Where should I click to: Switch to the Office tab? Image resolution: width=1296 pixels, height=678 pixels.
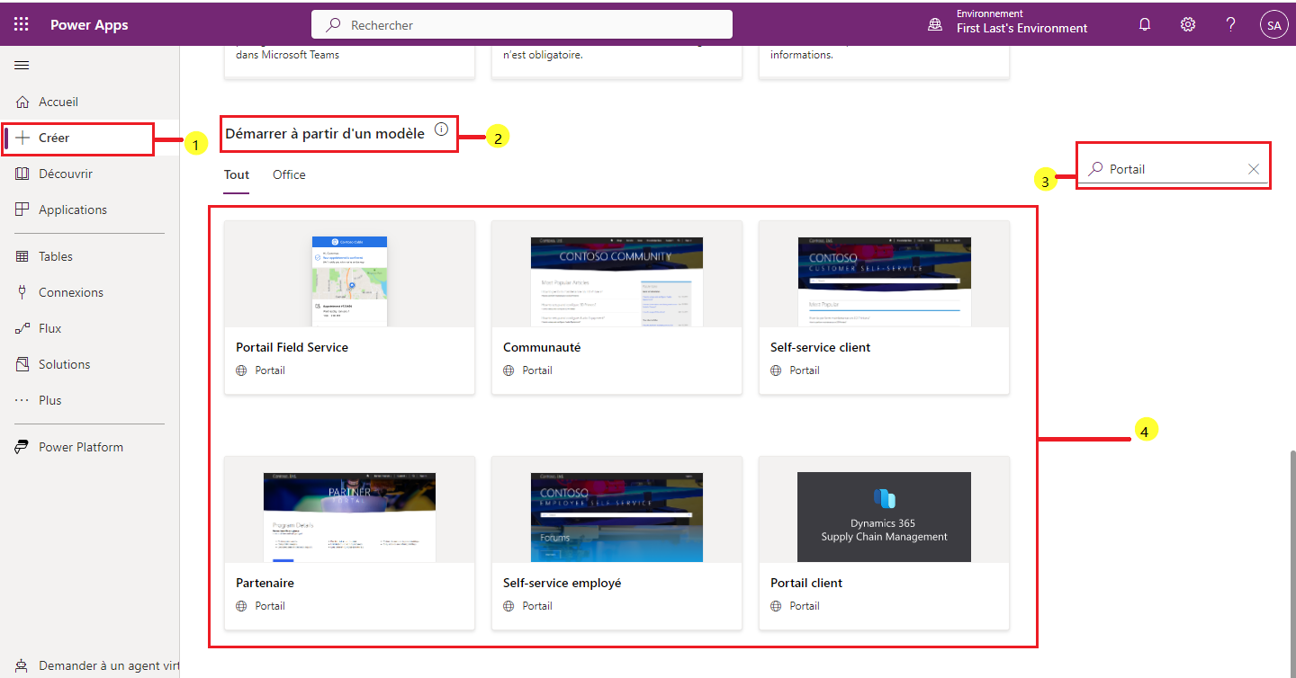289,174
